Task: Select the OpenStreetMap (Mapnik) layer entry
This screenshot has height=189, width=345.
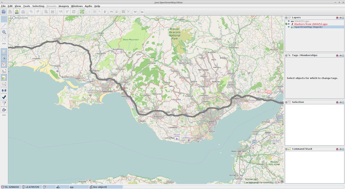Action: 308,27
